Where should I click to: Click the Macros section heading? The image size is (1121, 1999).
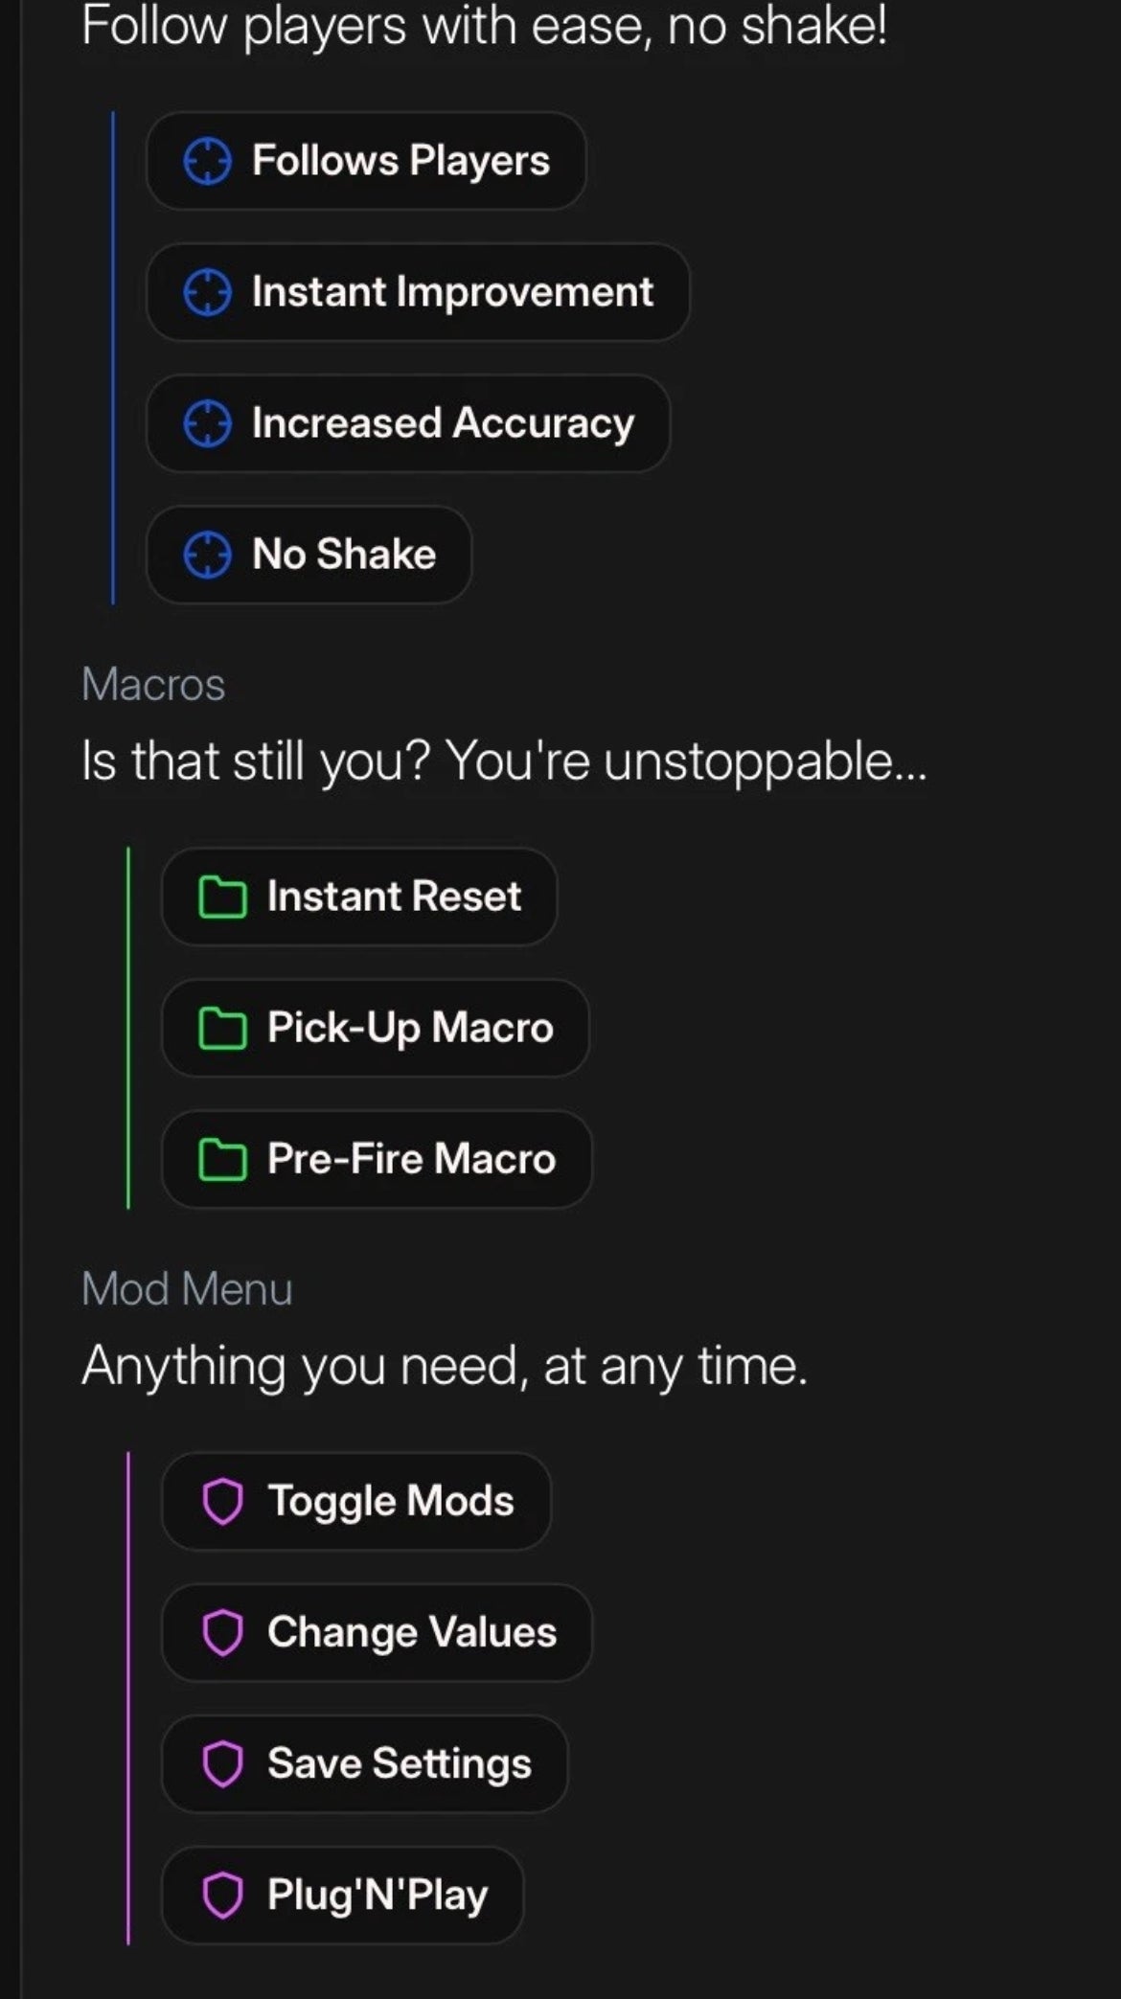pyautogui.click(x=153, y=685)
